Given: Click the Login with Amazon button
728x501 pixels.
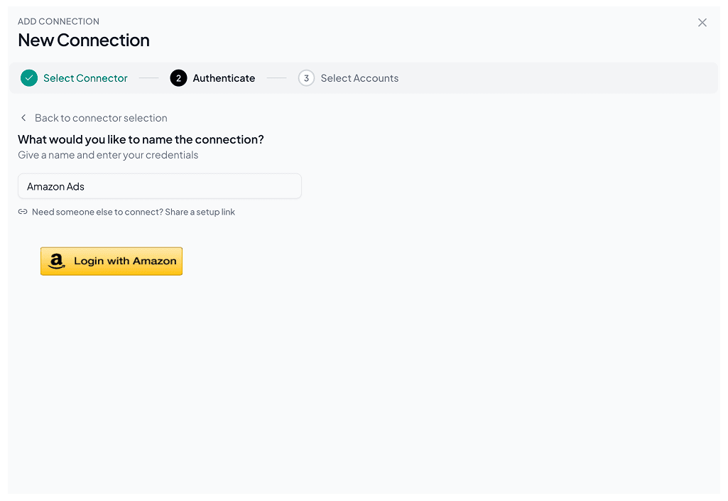Looking at the screenshot, I should [x=112, y=262].
